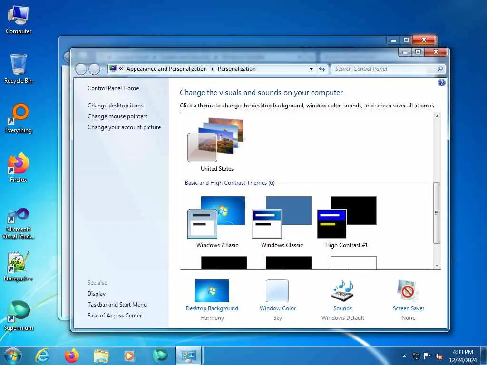Select the Personalization breadcrumb
This screenshot has height=365, width=487.
237,69
